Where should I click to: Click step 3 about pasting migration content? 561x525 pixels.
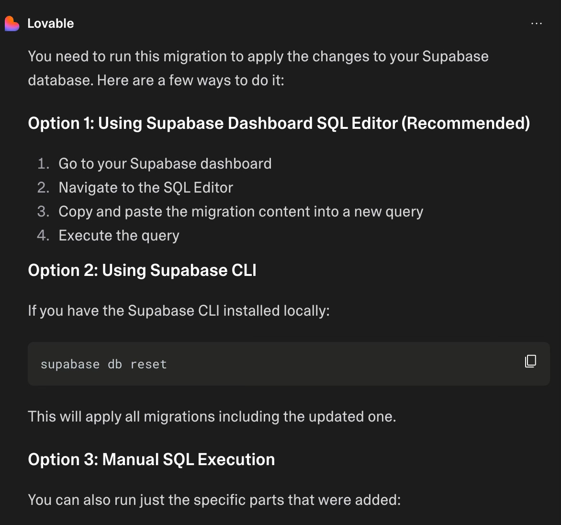pos(241,212)
